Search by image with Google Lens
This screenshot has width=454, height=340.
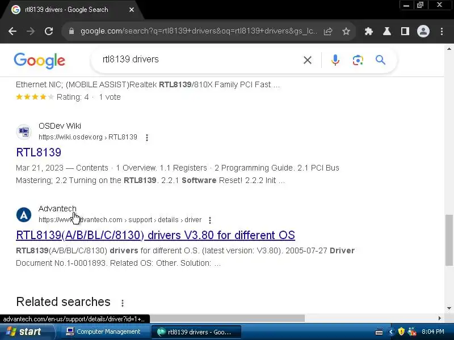(358, 60)
